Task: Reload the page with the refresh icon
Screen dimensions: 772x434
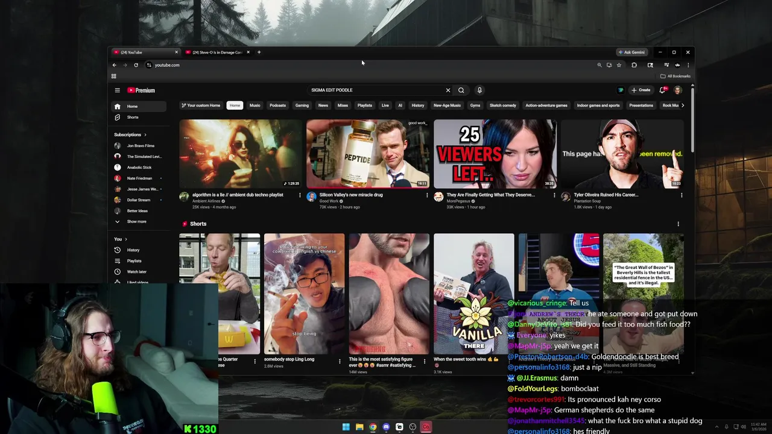Action: [x=136, y=65]
